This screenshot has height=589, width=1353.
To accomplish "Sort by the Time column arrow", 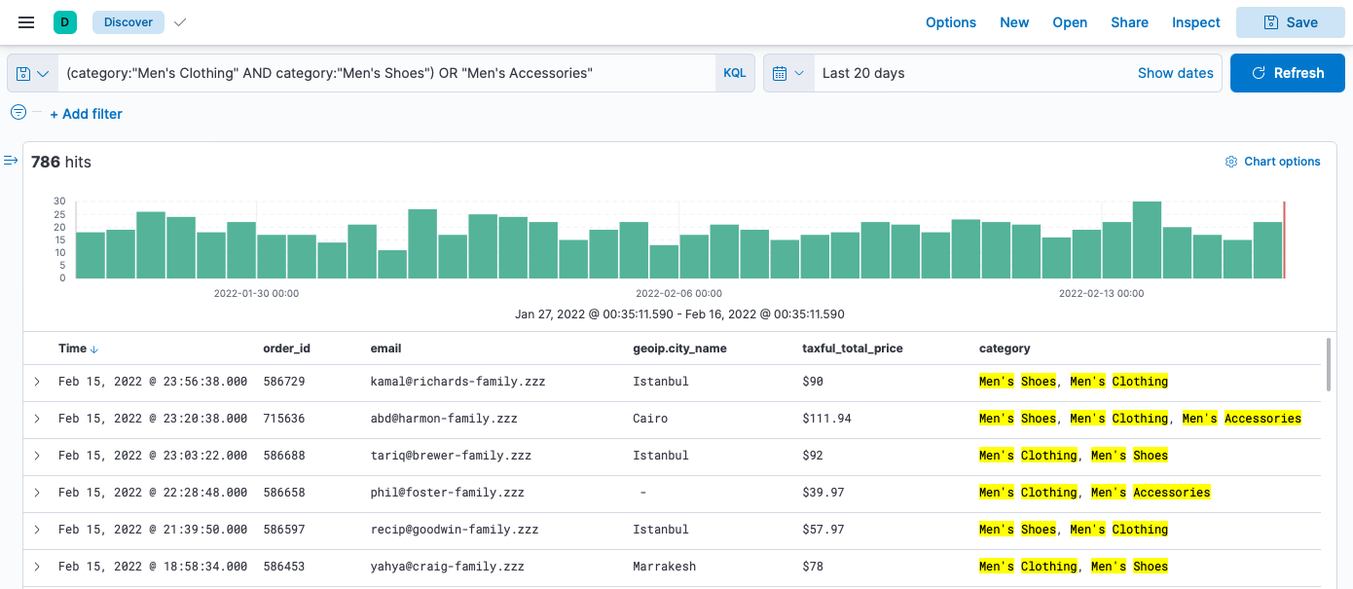I will (x=94, y=349).
